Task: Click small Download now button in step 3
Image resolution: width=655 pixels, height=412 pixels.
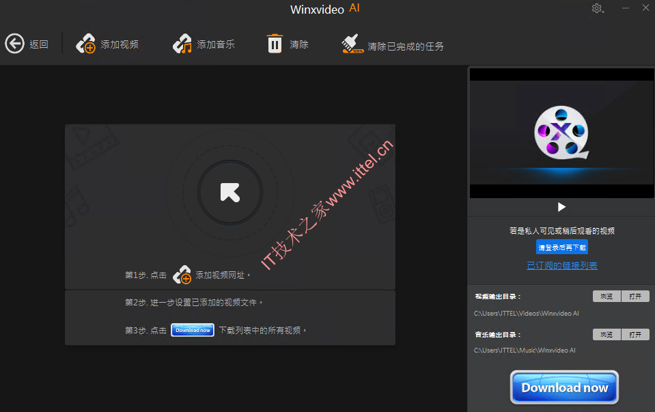Action: coord(193,330)
